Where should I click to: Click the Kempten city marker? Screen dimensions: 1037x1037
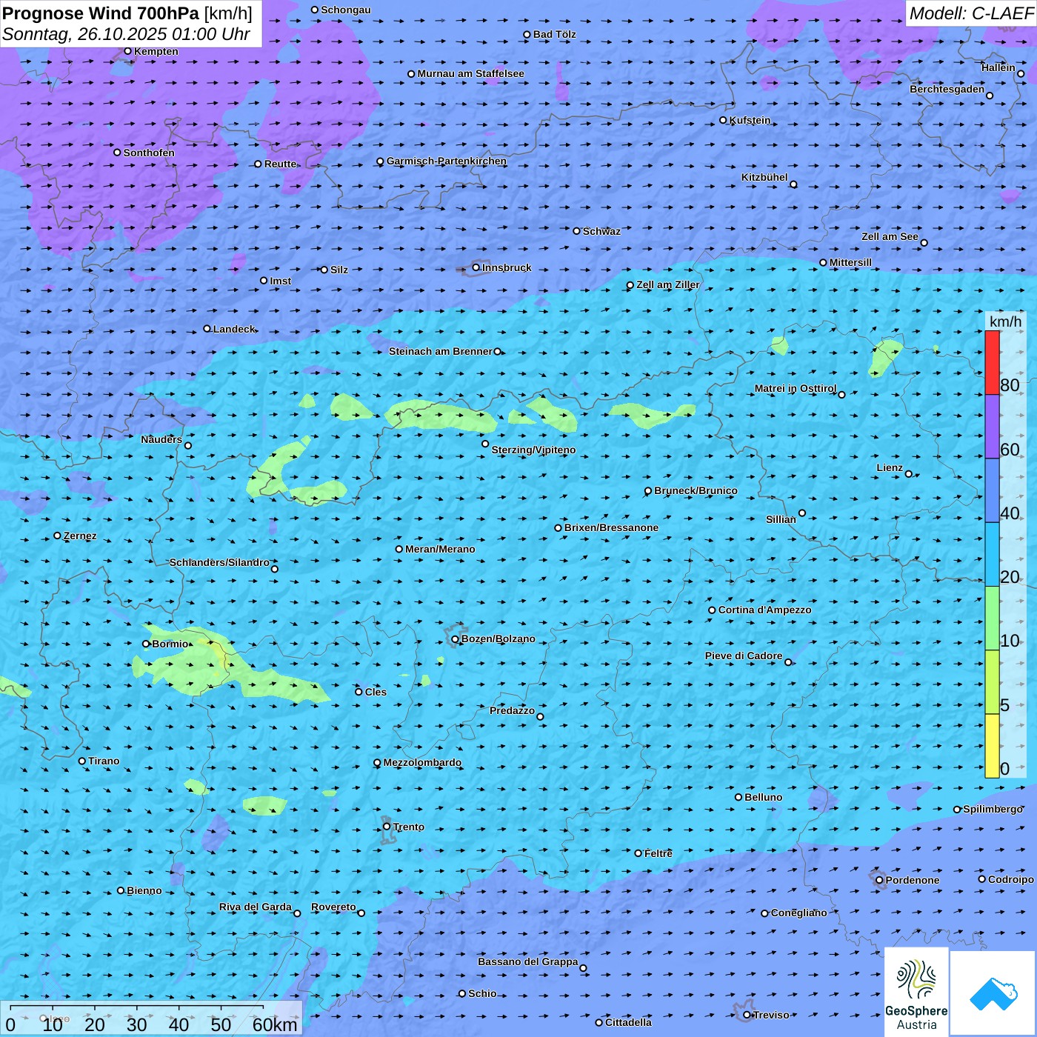(128, 51)
